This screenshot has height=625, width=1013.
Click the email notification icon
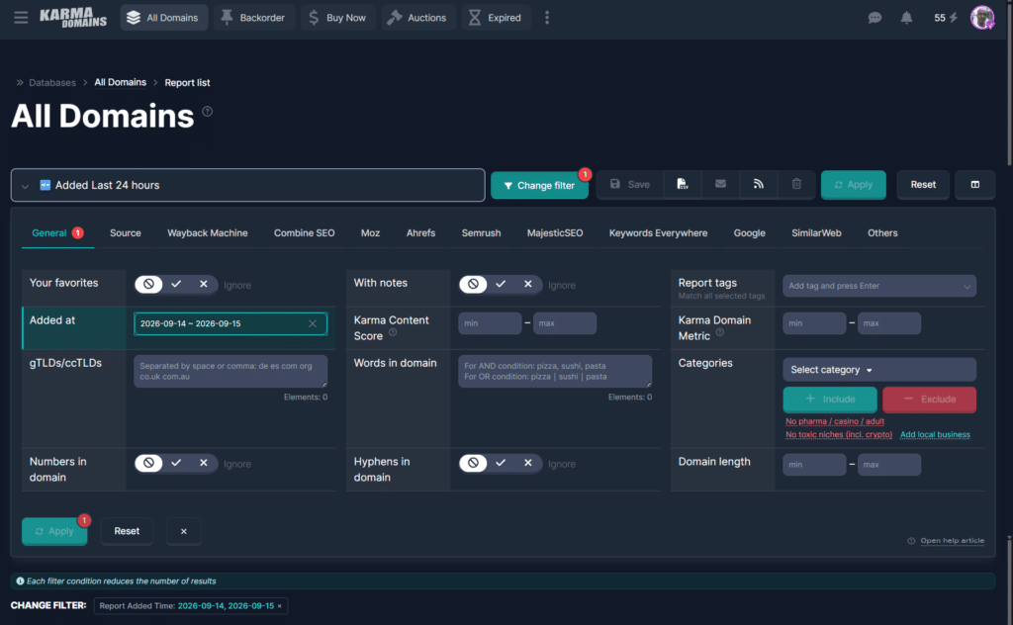[720, 184]
